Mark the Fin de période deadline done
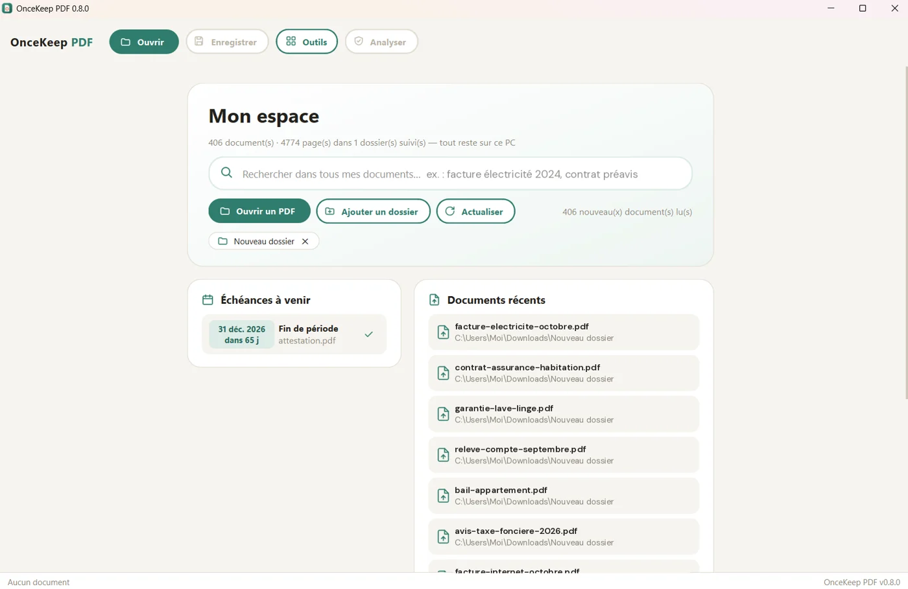This screenshot has width=908, height=589. (368, 334)
